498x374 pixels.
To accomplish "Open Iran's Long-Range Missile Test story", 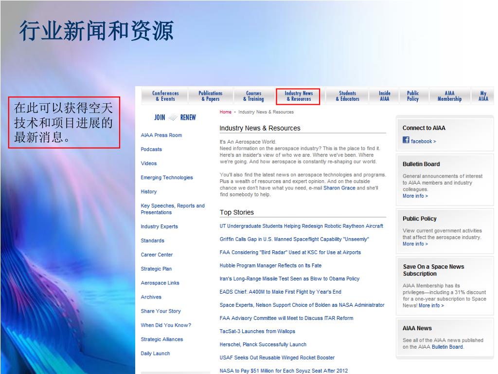I will point(289,279).
